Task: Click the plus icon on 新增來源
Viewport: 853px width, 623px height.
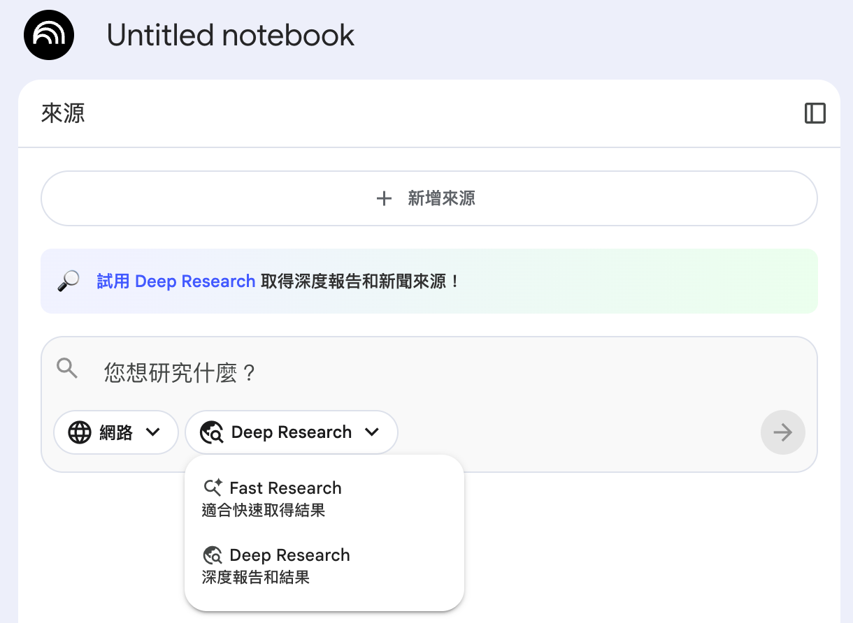Action: click(384, 198)
